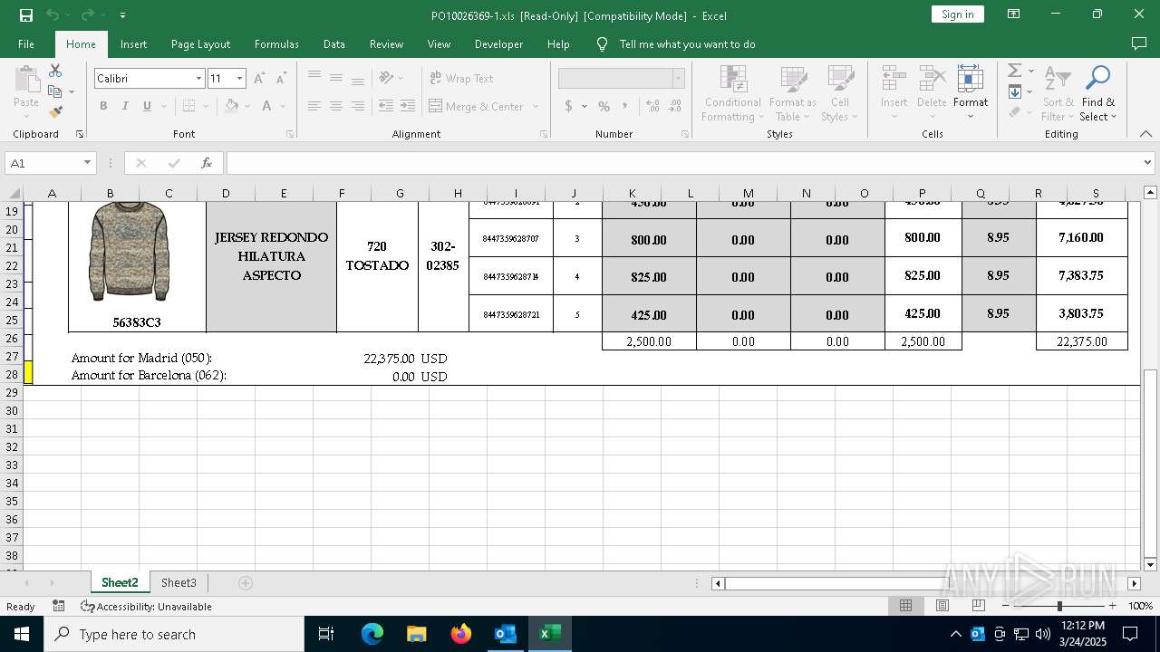1160x652 pixels.
Task: Toggle Underline formatting
Action: click(x=147, y=106)
